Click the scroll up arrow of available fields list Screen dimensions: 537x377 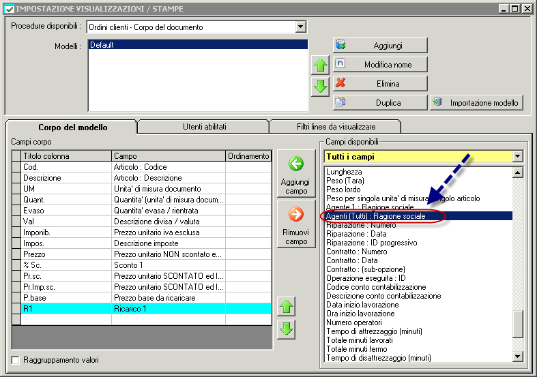(517, 172)
